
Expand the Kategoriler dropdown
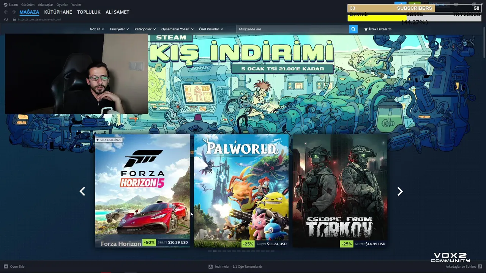[x=145, y=29]
